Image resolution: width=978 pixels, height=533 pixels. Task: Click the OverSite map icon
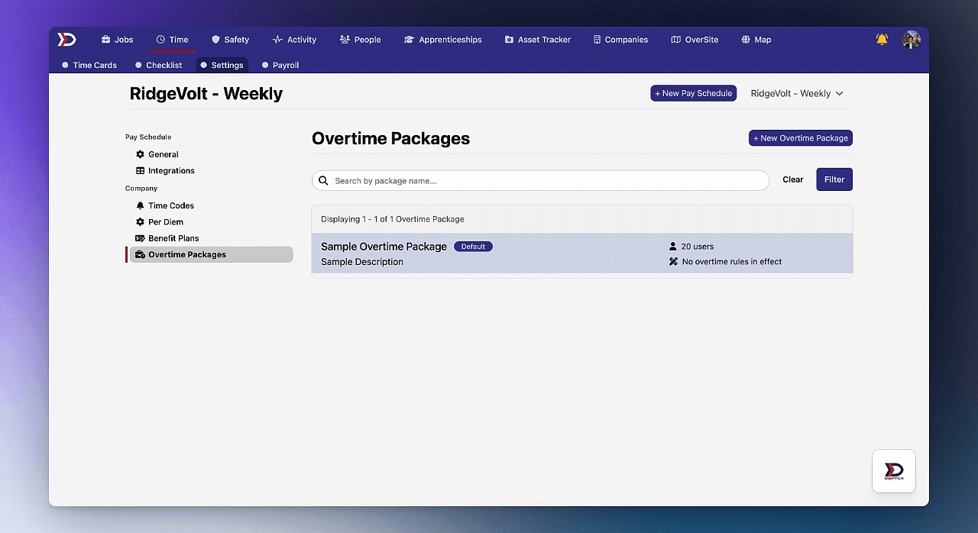tap(675, 40)
